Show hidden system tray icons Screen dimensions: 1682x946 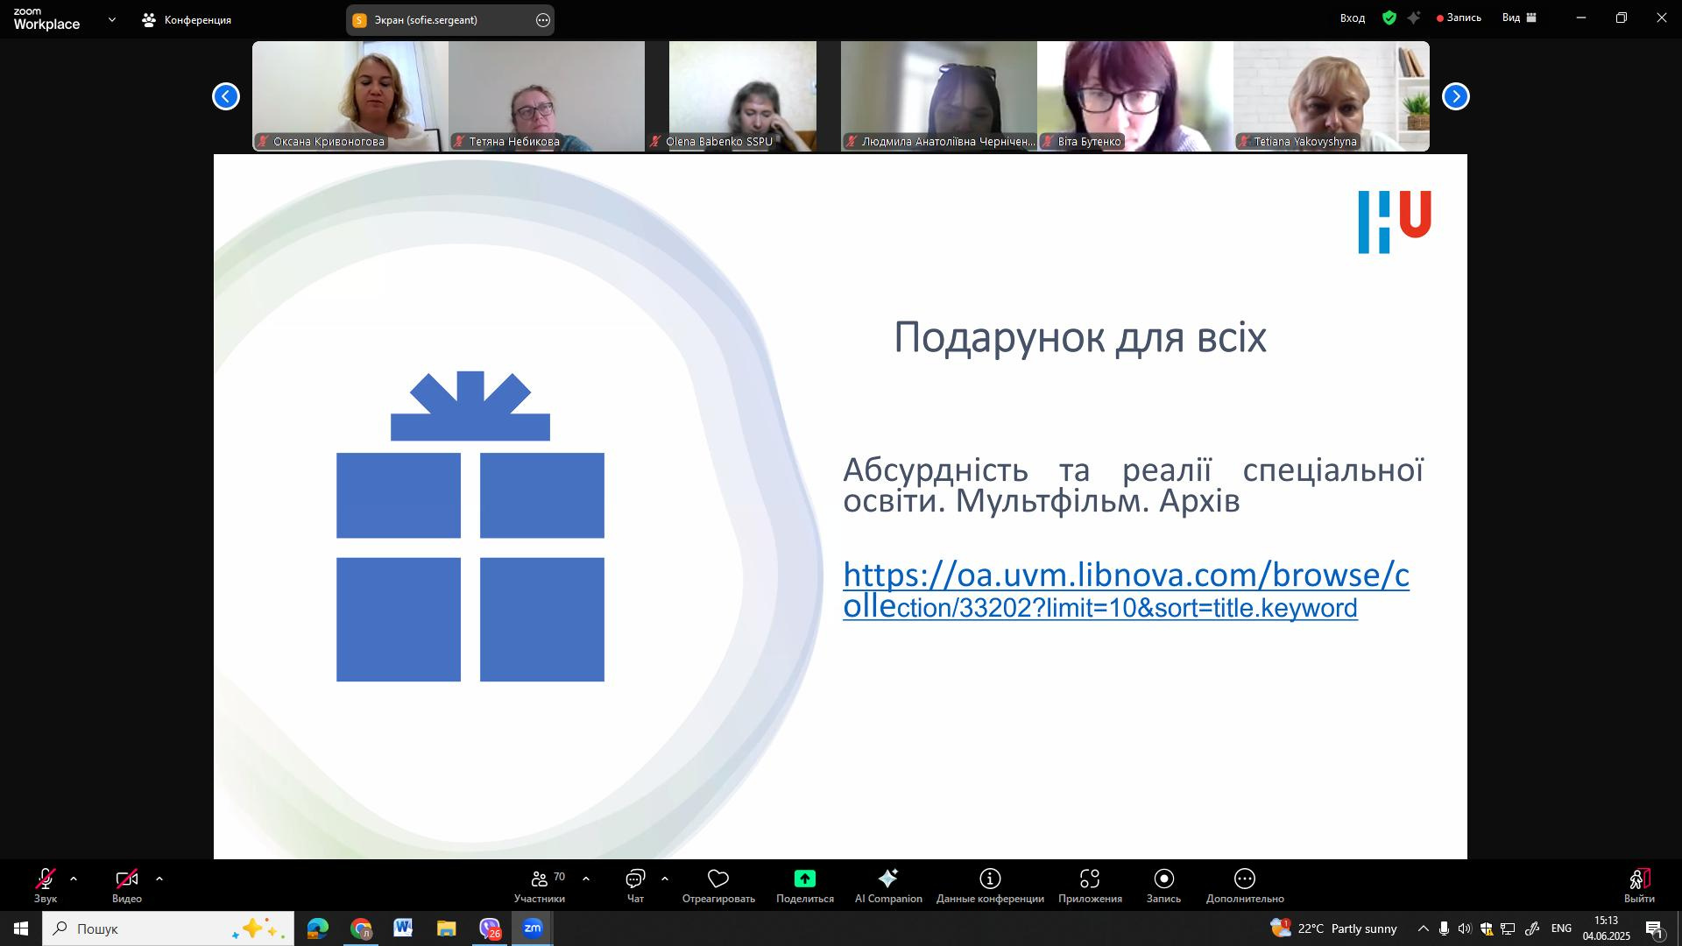[x=1423, y=928]
